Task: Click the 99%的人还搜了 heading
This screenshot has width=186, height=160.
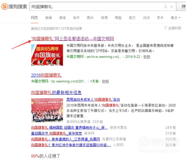Action: (x=45, y=156)
